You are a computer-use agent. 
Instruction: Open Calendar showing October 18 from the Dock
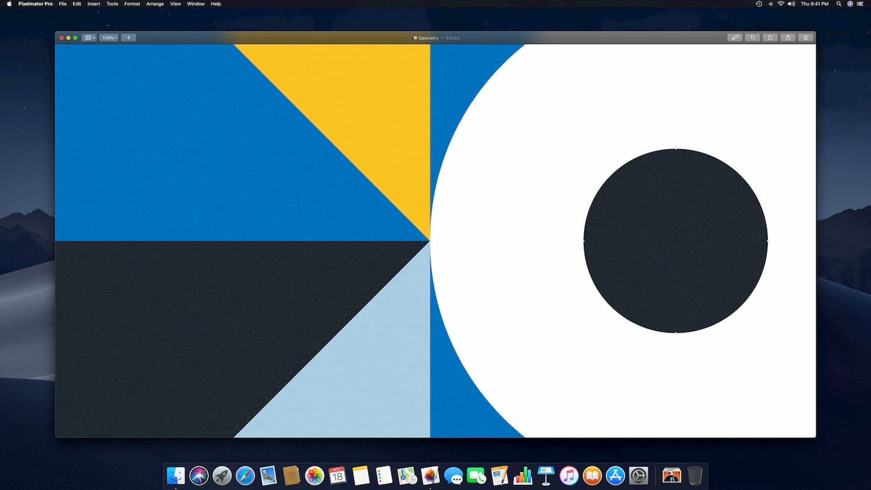337,476
